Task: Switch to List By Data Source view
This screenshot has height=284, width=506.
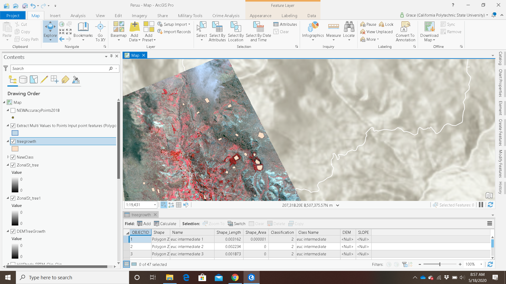Action: (x=23, y=80)
